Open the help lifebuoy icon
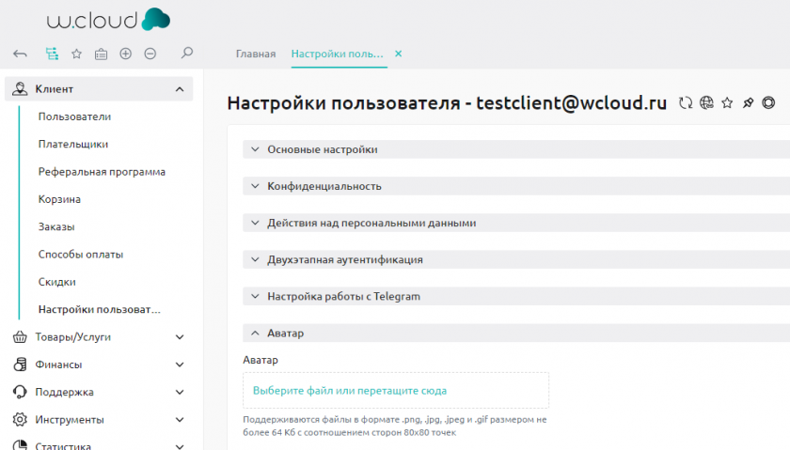Viewport: 790px width, 450px height. (768, 103)
